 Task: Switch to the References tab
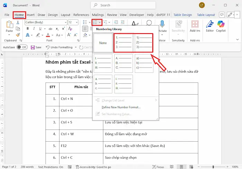click(x=81, y=15)
